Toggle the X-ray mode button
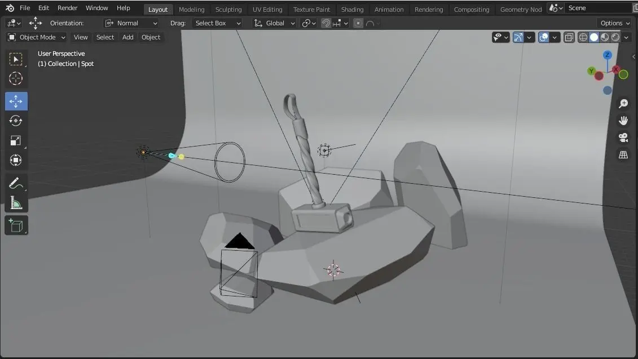 tap(569, 37)
